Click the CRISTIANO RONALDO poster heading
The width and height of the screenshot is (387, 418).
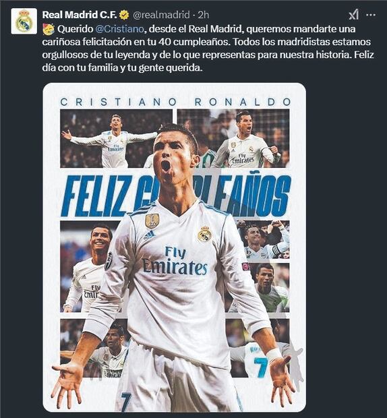176,102
